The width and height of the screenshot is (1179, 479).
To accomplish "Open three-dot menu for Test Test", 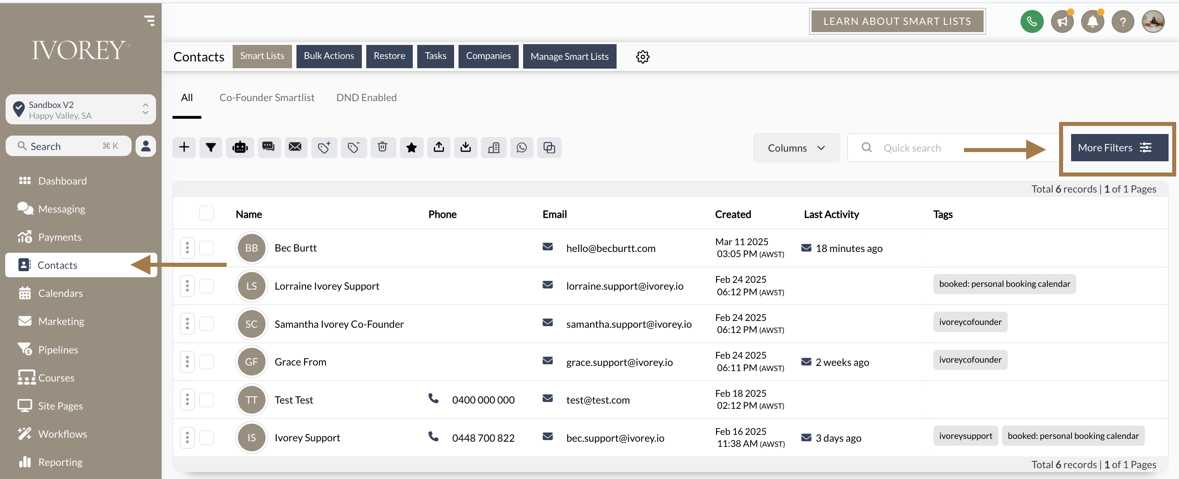I will pyautogui.click(x=187, y=400).
